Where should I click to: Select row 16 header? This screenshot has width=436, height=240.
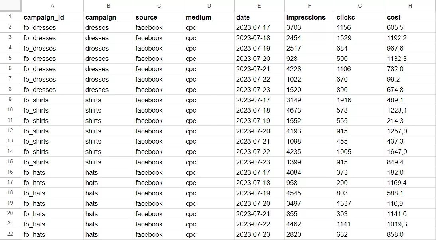10,172
